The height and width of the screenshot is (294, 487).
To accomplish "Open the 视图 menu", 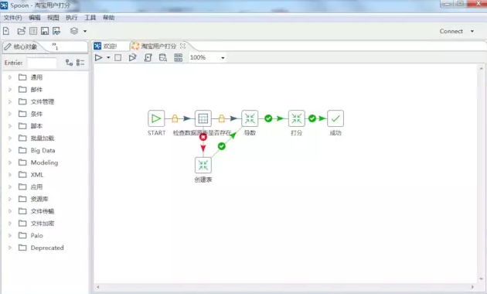I will pos(53,18).
